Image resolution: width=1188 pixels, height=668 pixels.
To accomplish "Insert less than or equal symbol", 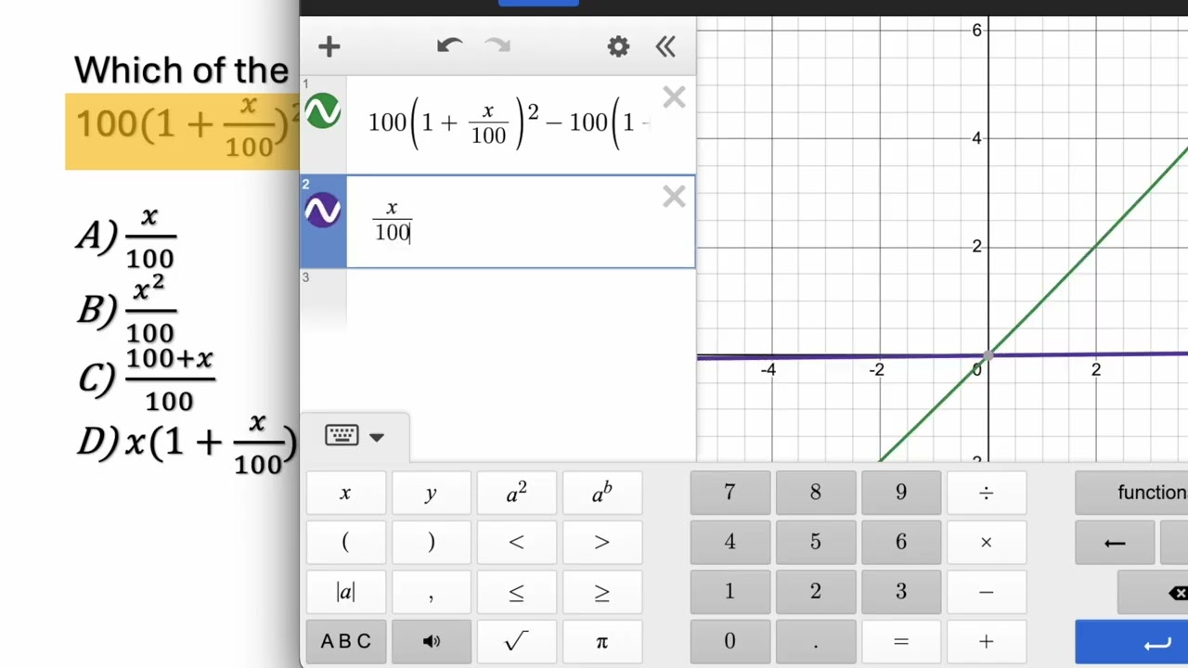I will tap(516, 593).
